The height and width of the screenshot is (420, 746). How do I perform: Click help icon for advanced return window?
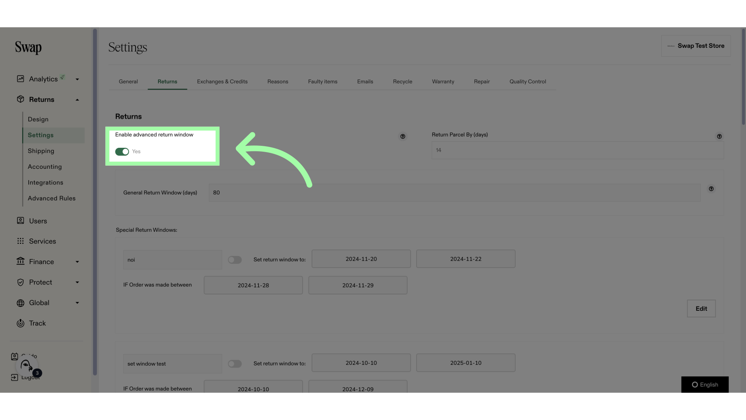[x=403, y=136]
